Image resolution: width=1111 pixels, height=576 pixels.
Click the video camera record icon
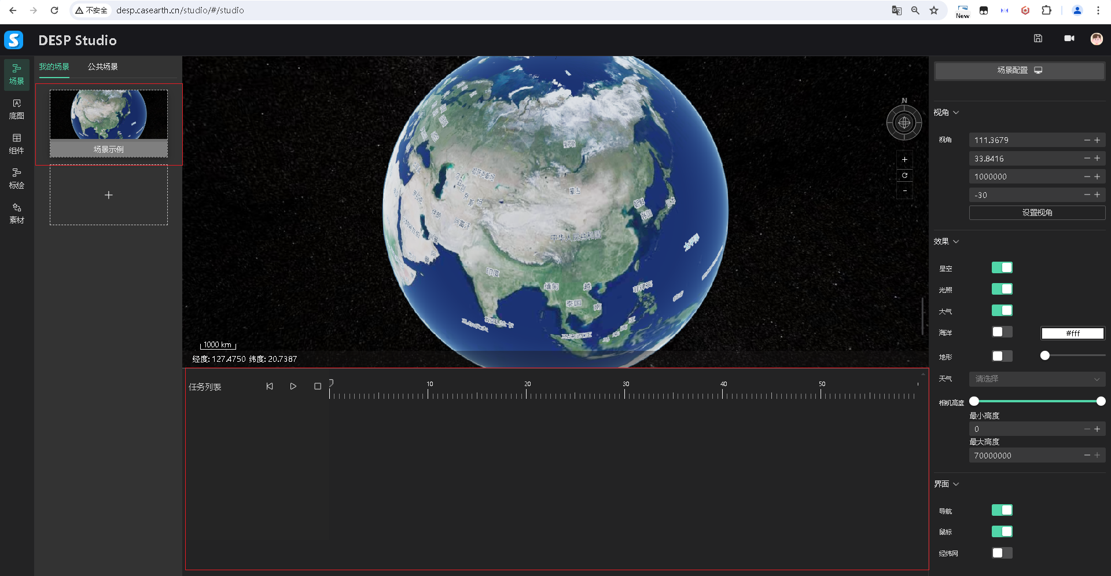pos(1069,38)
